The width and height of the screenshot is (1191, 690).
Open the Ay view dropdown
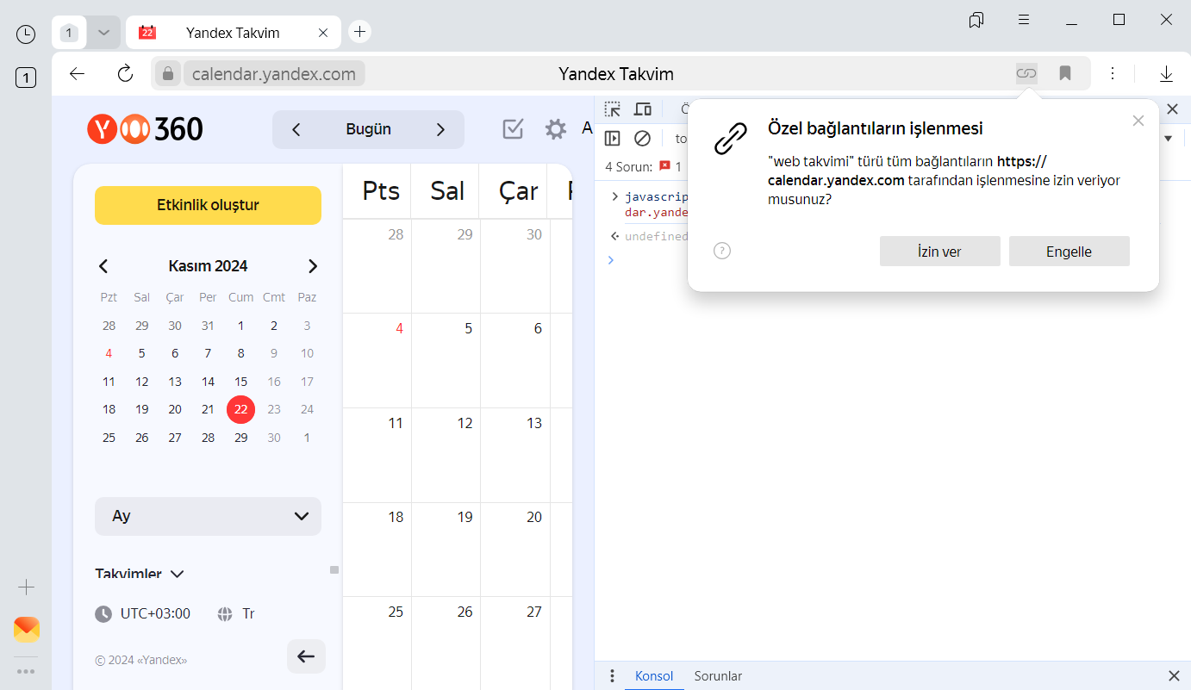pos(208,516)
